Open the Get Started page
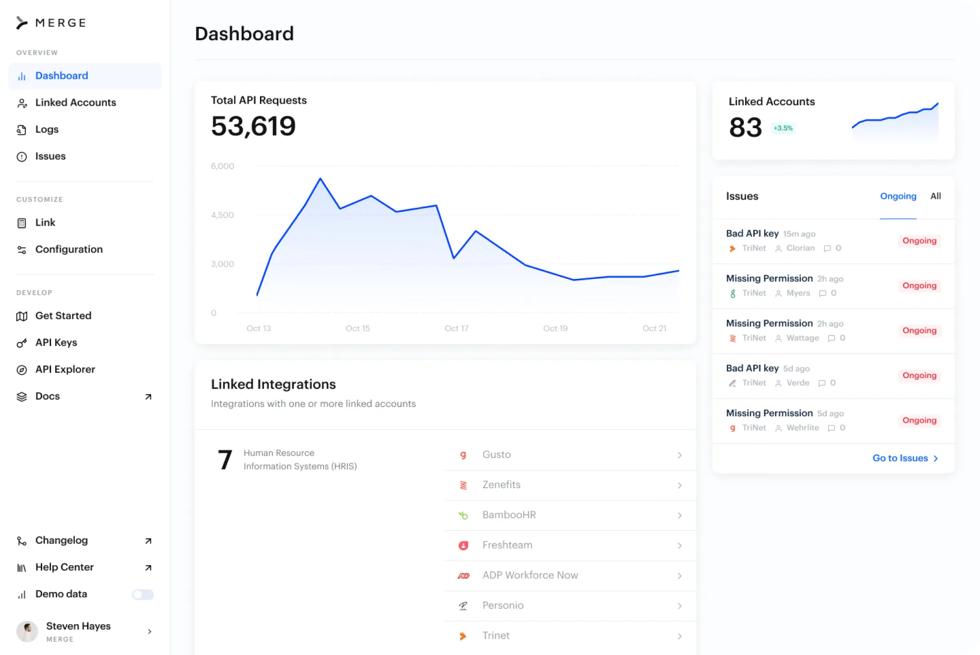This screenshot has width=980, height=655. click(63, 316)
